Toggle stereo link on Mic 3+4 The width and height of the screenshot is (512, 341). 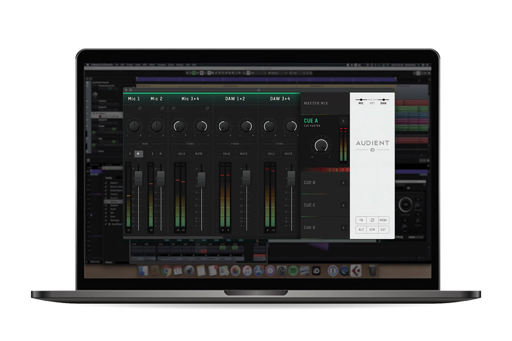click(x=190, y=144)
